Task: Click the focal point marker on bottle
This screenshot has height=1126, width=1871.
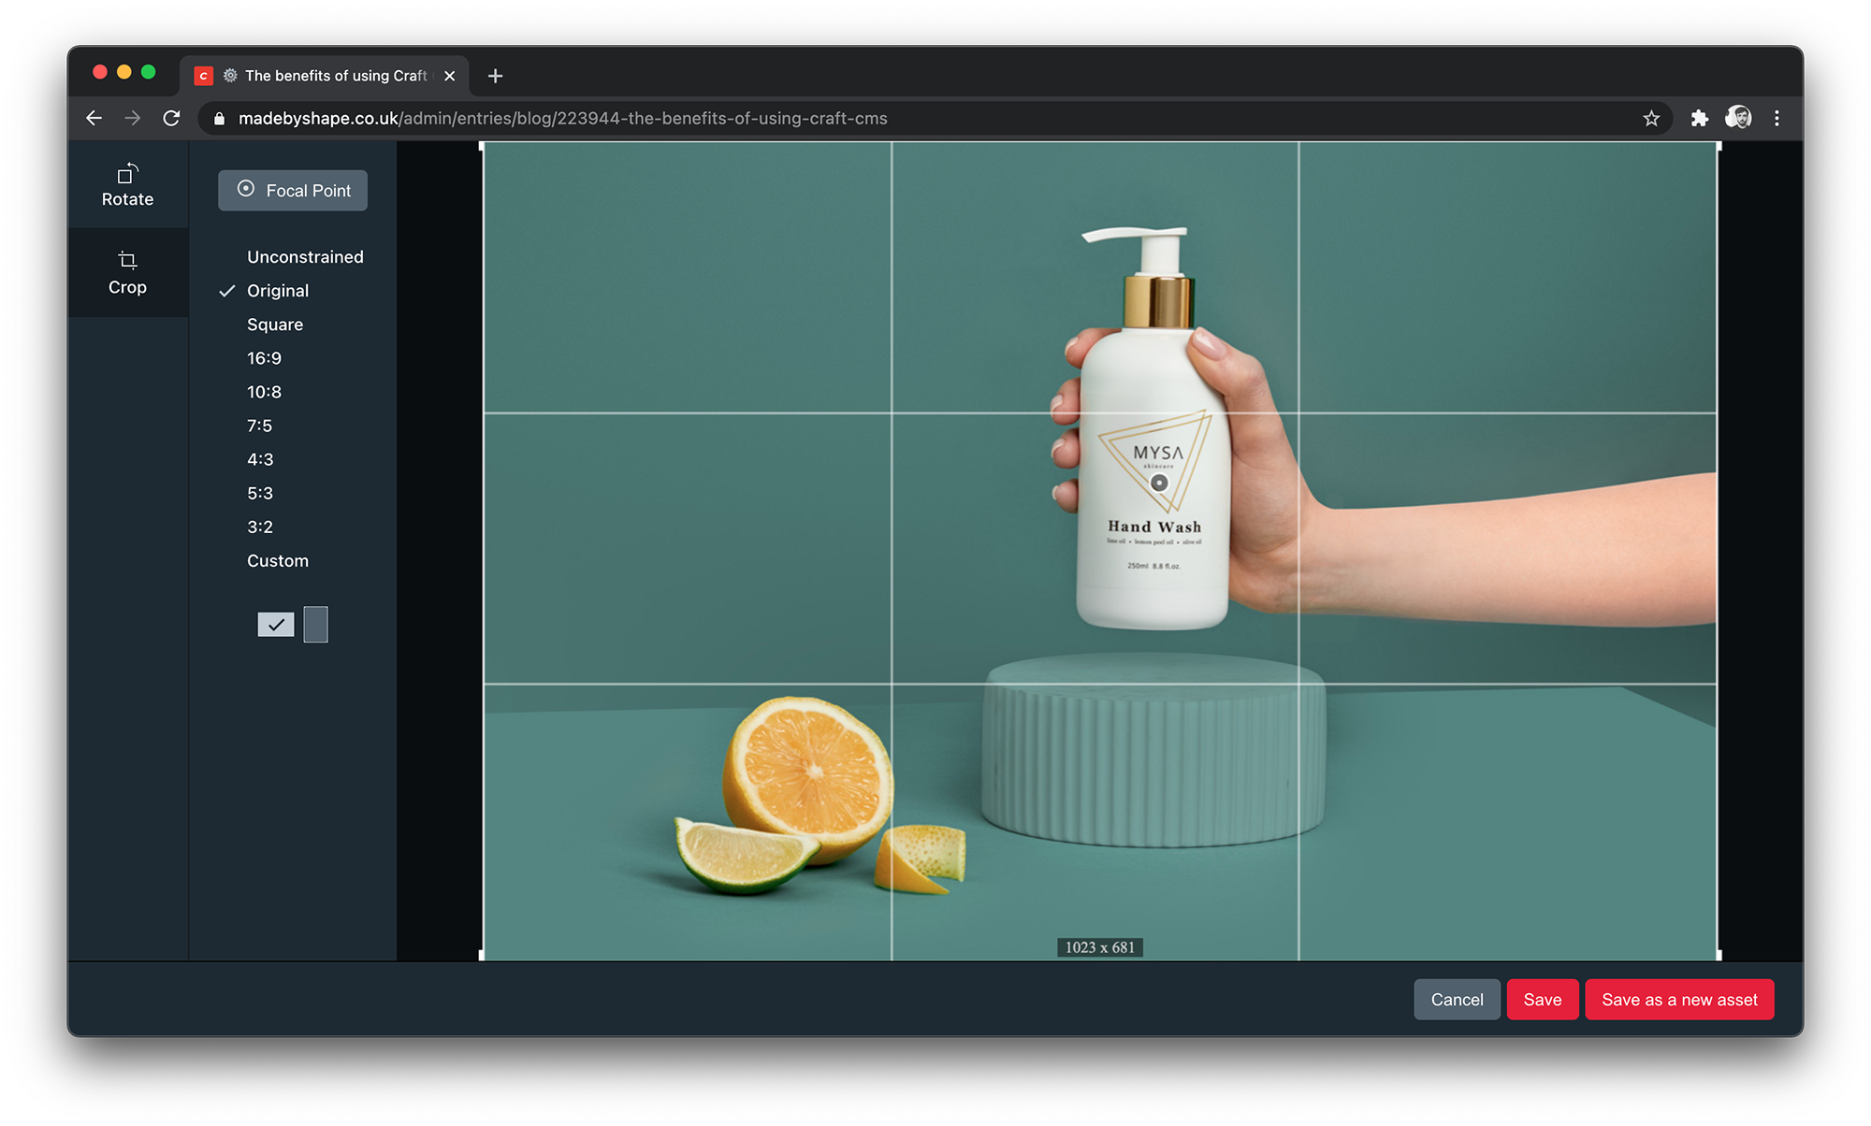Action: coord(1159,483)
